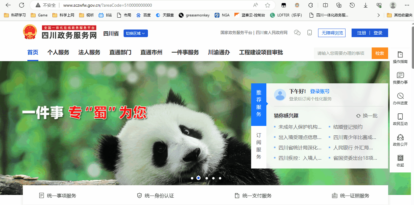The image size is (414, 205).
Task: Open browser history clock icon
Action: click(x=352, y=5)
